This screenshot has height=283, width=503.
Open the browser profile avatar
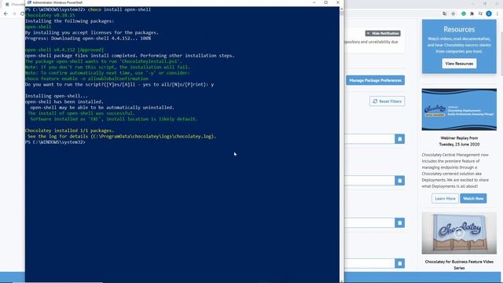coord(489,14)
